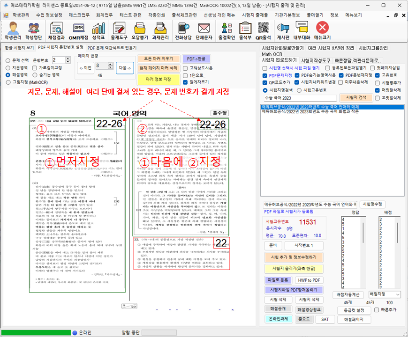The image size is (408, 337).
Task: Open the 게시판 bulletin board icon
Action: click(x=283, y=30)
